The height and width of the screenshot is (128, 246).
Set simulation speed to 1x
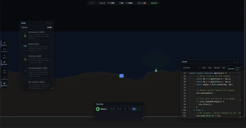tap(125, 109)
